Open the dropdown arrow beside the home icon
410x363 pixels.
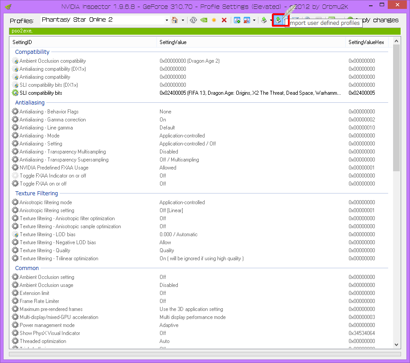coord(183,20)
